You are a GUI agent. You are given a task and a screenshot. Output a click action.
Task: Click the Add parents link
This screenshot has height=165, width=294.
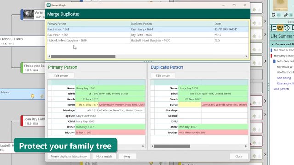282,89
